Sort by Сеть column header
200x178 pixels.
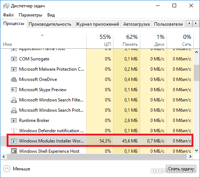[180, 41]
